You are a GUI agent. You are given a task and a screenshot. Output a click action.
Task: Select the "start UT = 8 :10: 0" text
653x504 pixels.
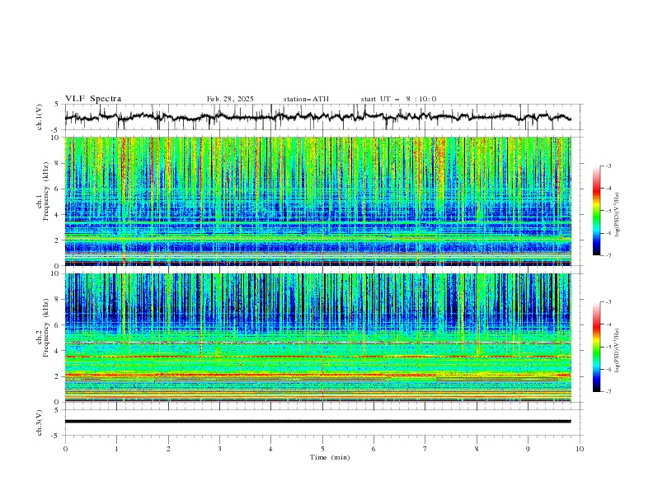tap(398, 99)
